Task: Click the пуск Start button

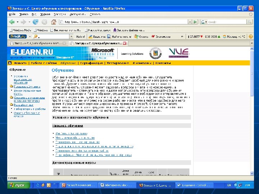Action: [18, 185]
